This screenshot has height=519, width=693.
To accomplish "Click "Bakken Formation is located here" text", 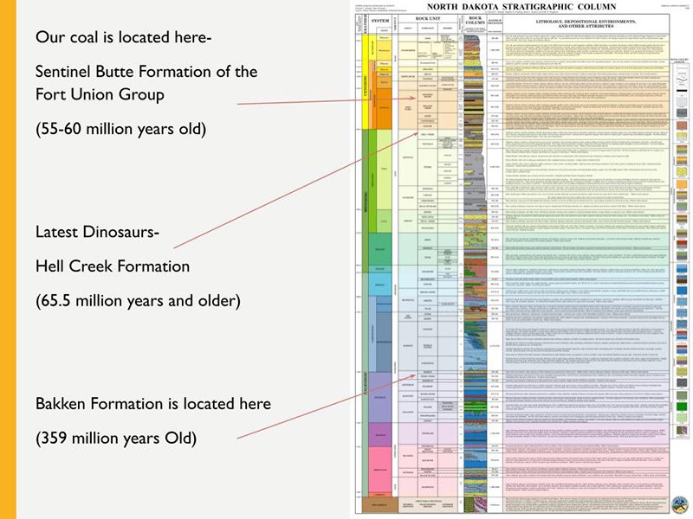I will [153, 404].
